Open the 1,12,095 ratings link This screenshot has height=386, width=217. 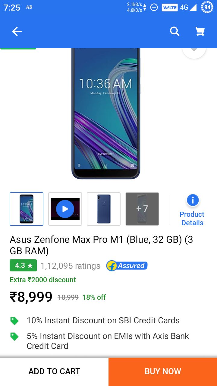click(x=71, y=266)
